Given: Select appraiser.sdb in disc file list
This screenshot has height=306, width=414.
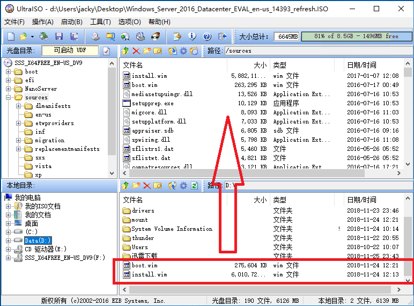Looking at the screenshot, I should click(153, 130).
